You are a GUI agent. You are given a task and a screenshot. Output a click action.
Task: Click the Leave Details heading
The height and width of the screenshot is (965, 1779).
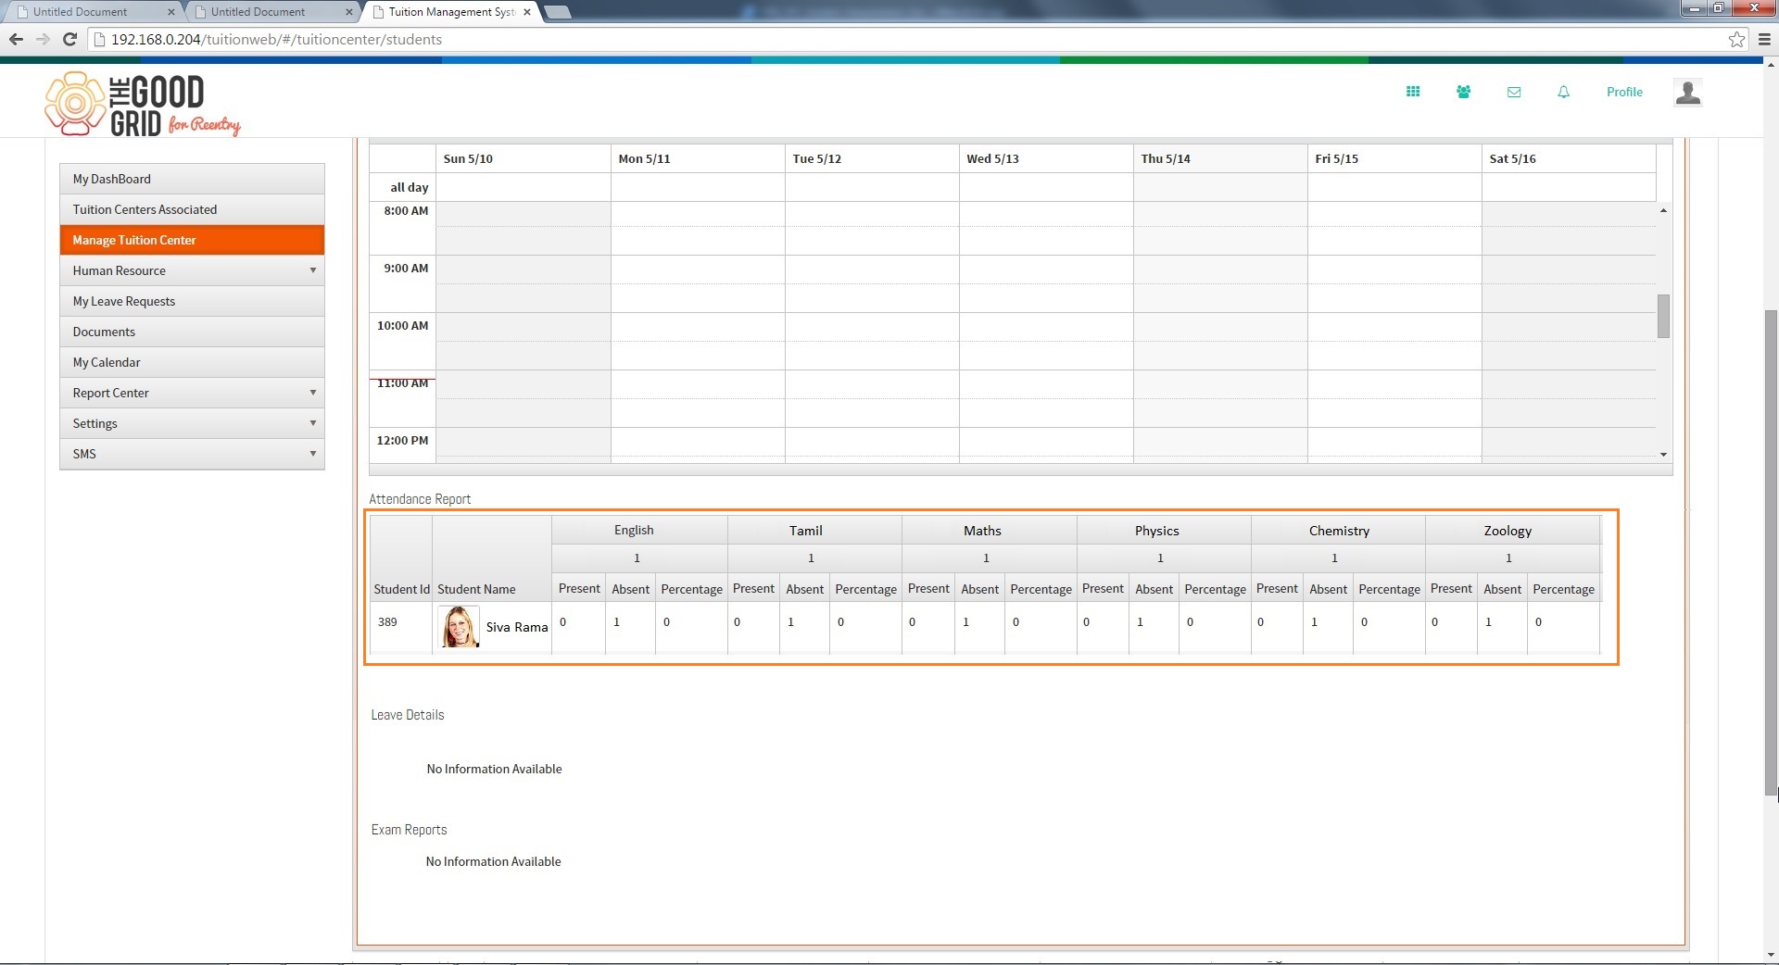click(x=408, y=715)
